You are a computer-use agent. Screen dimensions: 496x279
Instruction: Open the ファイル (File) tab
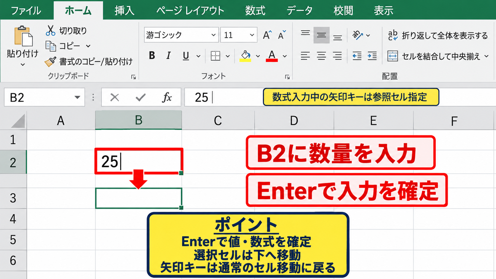[x=26, y=11]
